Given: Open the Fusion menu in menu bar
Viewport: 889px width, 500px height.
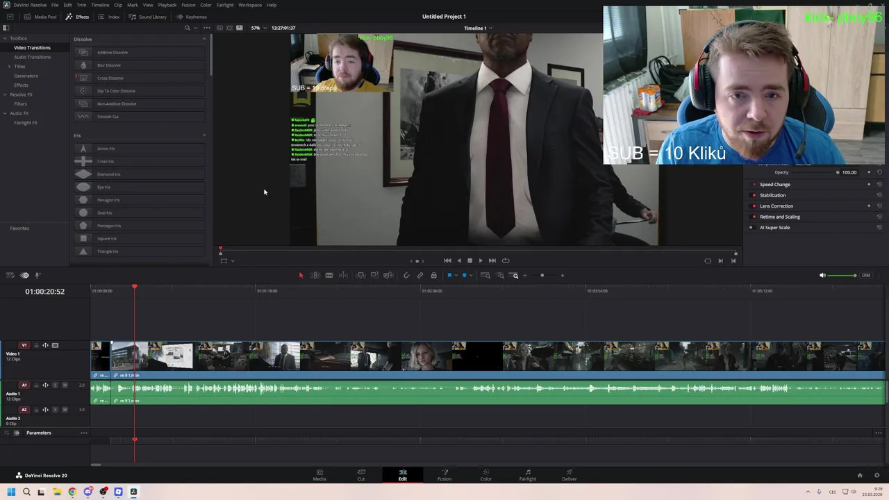Looking at the screenshot, I should [188, 5].
